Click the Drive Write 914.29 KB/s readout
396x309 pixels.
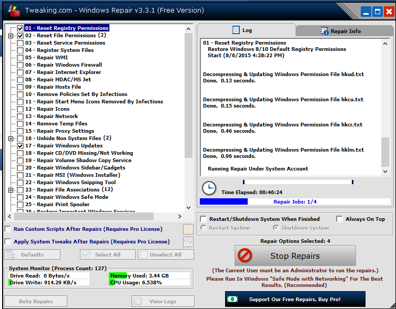pos(49,282)
